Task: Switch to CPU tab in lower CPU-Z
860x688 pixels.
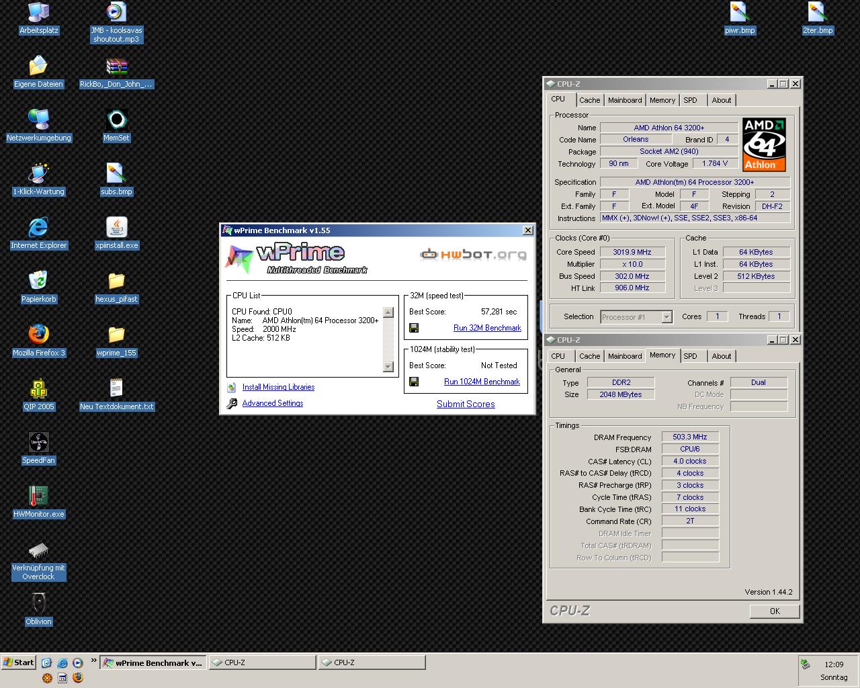Action: (558, 356)
